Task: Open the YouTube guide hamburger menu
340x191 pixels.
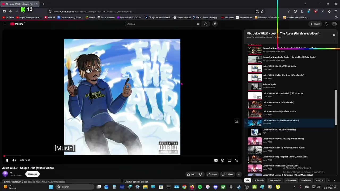Action: tap(5, 24)
